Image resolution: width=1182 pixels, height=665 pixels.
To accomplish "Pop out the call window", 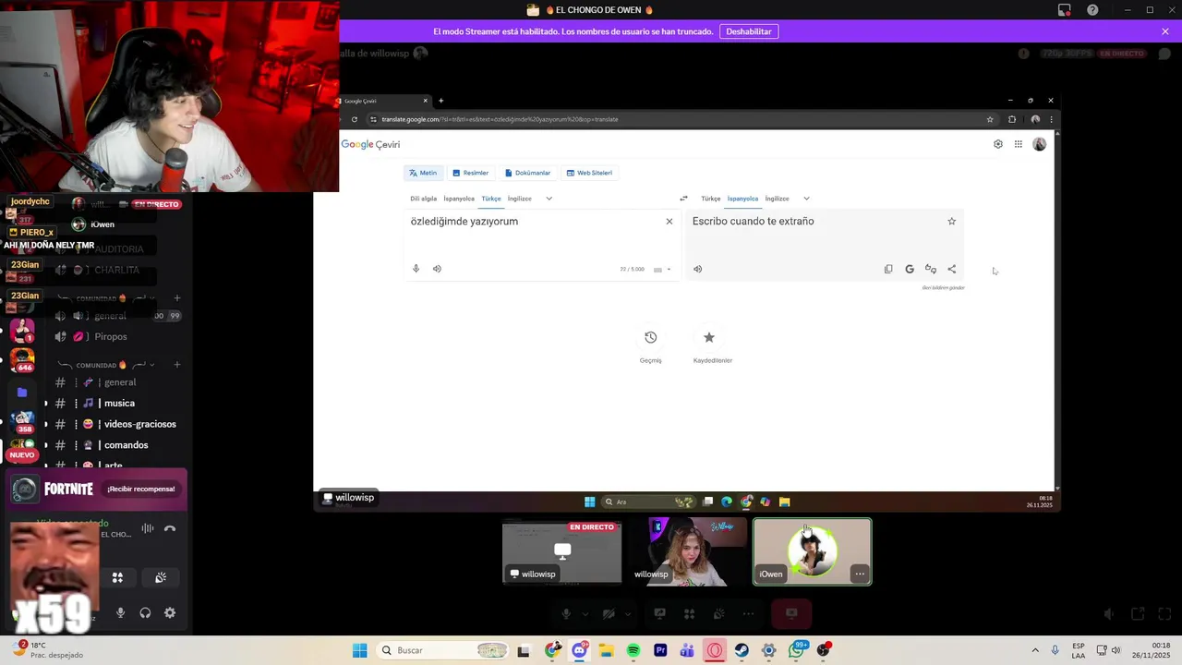I will [x=1138, y=613].
